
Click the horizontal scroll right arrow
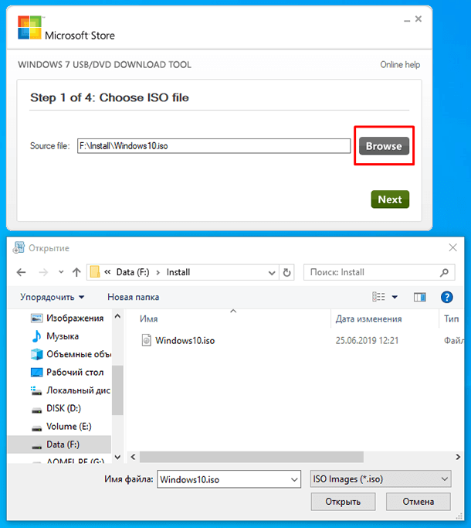(458, 457)
